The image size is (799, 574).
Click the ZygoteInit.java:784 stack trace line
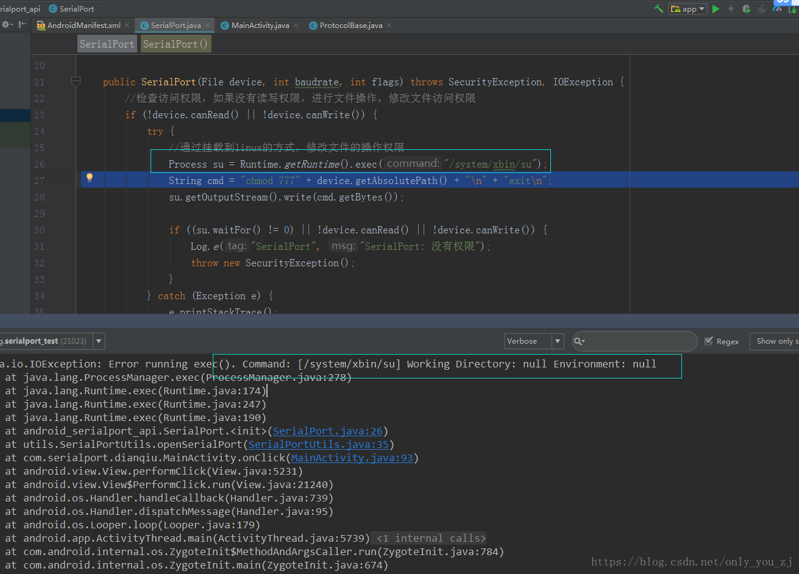click(255, 551)
